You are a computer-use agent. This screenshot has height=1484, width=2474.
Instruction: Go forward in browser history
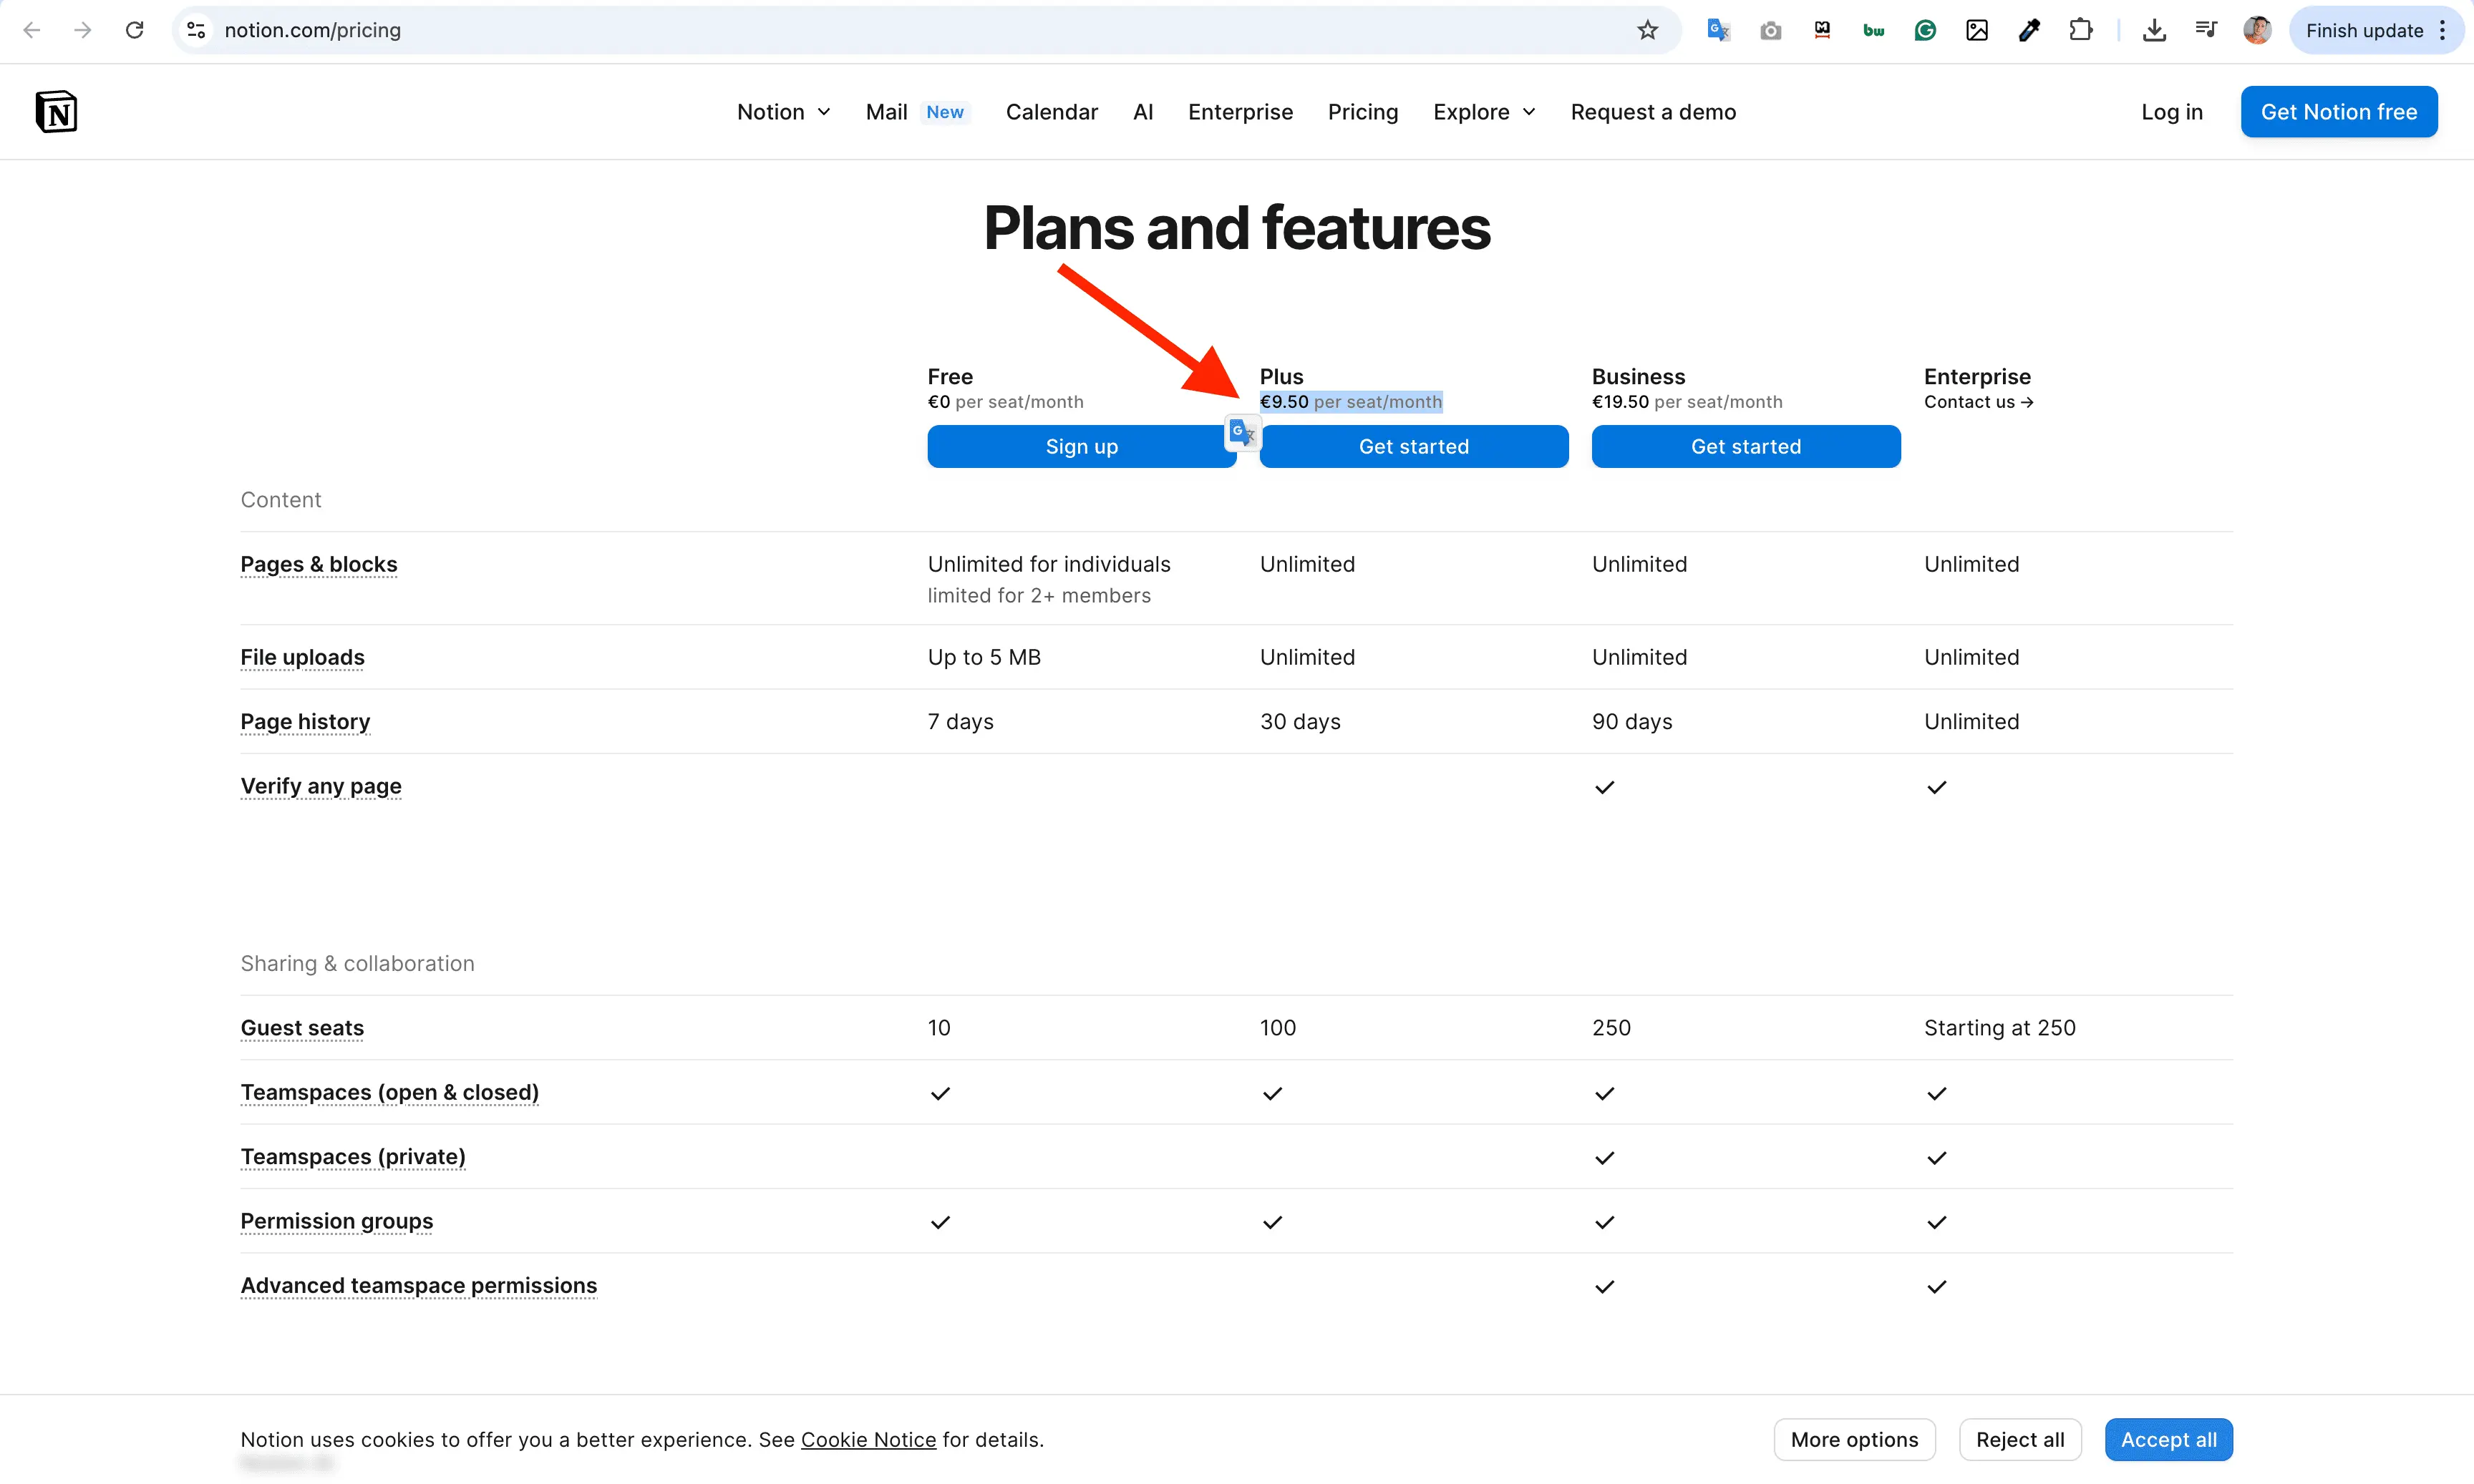83,30
